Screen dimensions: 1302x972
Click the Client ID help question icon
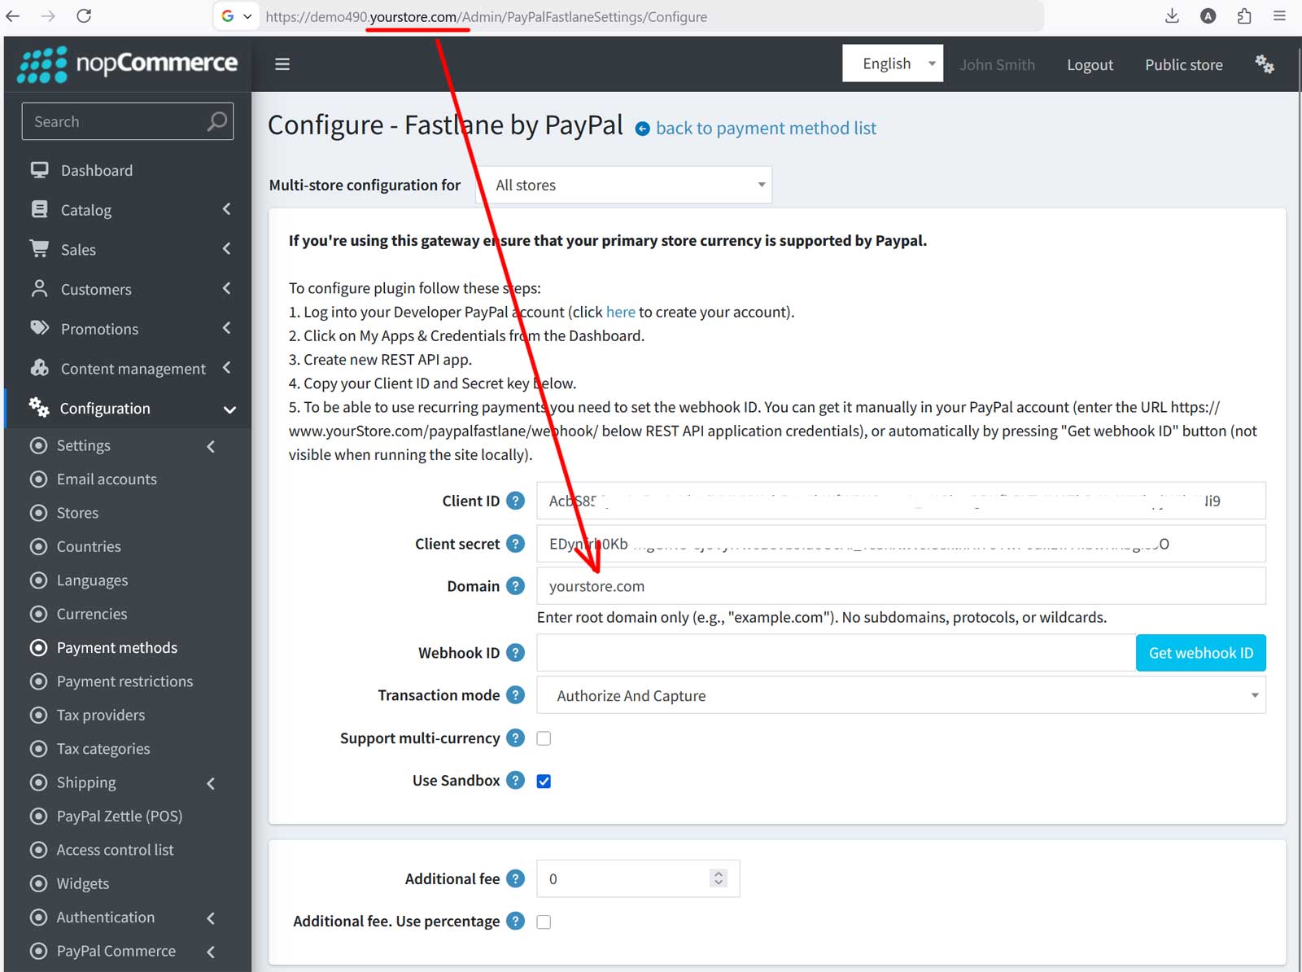click(515, 501)
